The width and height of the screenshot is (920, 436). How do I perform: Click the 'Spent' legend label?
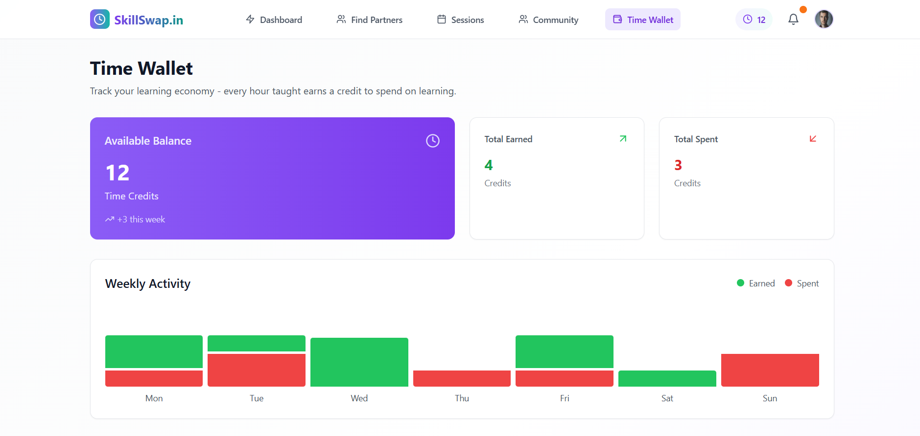[808, 283]
